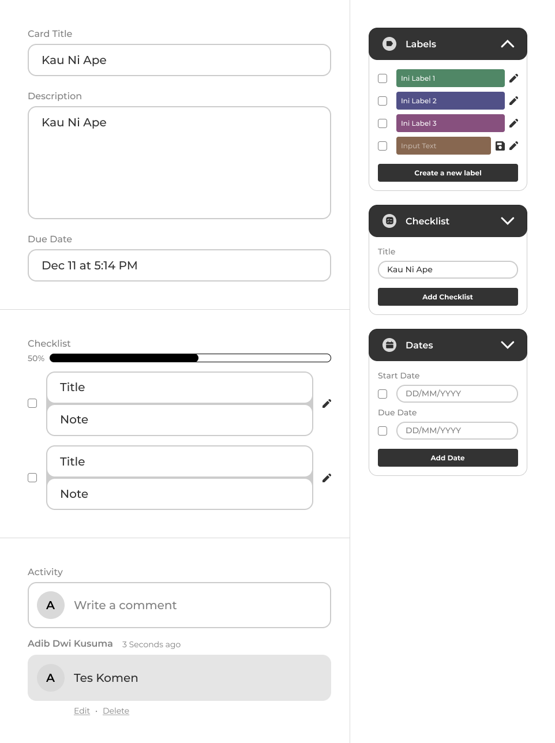This screenshot has height=743, width=555.
Task: Click pencil icon next to Ini Label 2
Action: (513, 100)
